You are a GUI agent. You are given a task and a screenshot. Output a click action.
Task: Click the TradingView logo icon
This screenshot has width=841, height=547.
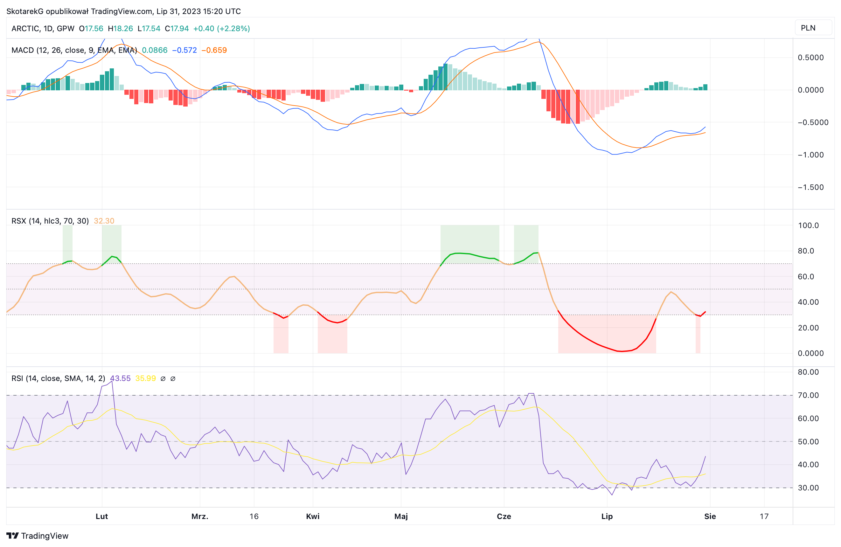tap(12, 536)
